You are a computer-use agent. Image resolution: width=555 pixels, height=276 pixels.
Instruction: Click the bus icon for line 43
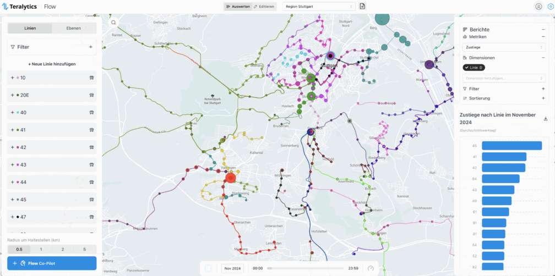point(91,165)
